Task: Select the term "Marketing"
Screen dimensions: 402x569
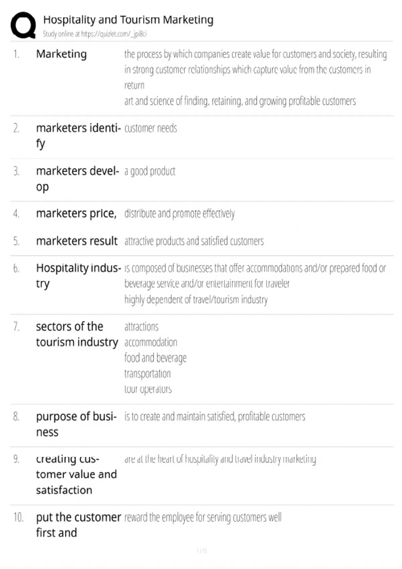Action: coord(61,54)
